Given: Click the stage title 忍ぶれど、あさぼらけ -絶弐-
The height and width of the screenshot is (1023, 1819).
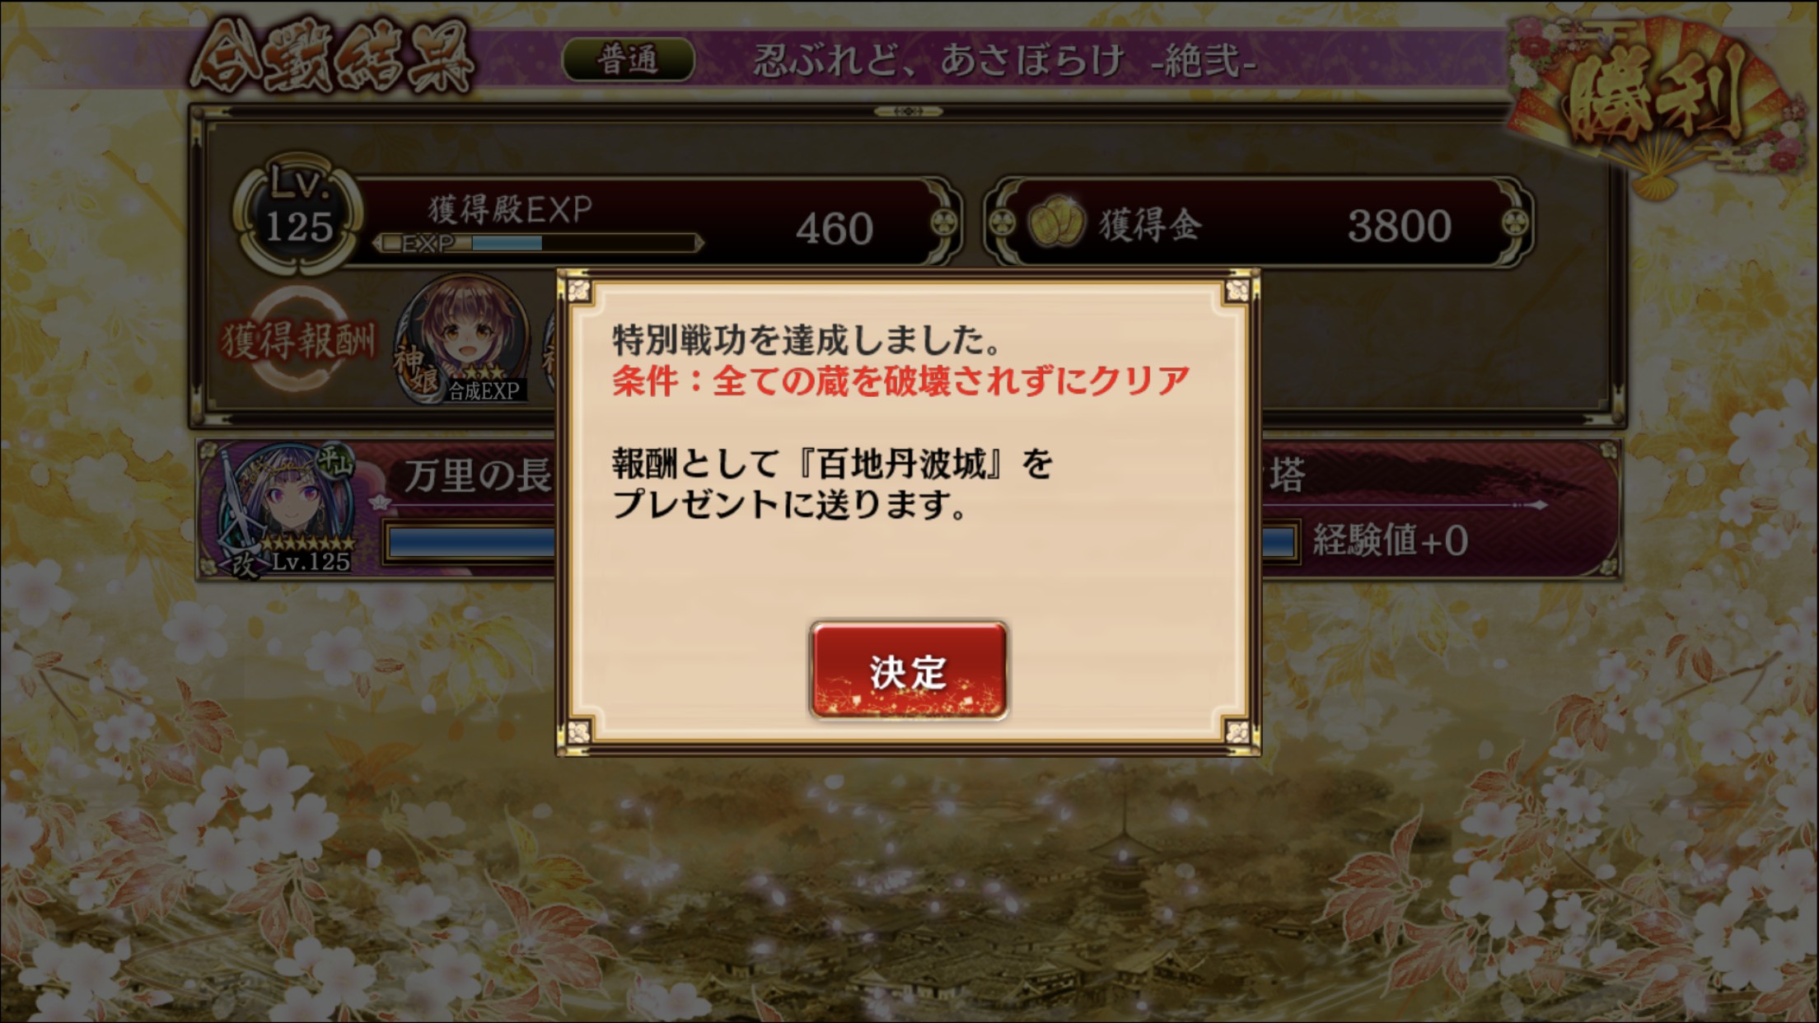Looking at the screenshot, I should [1005, 61].
